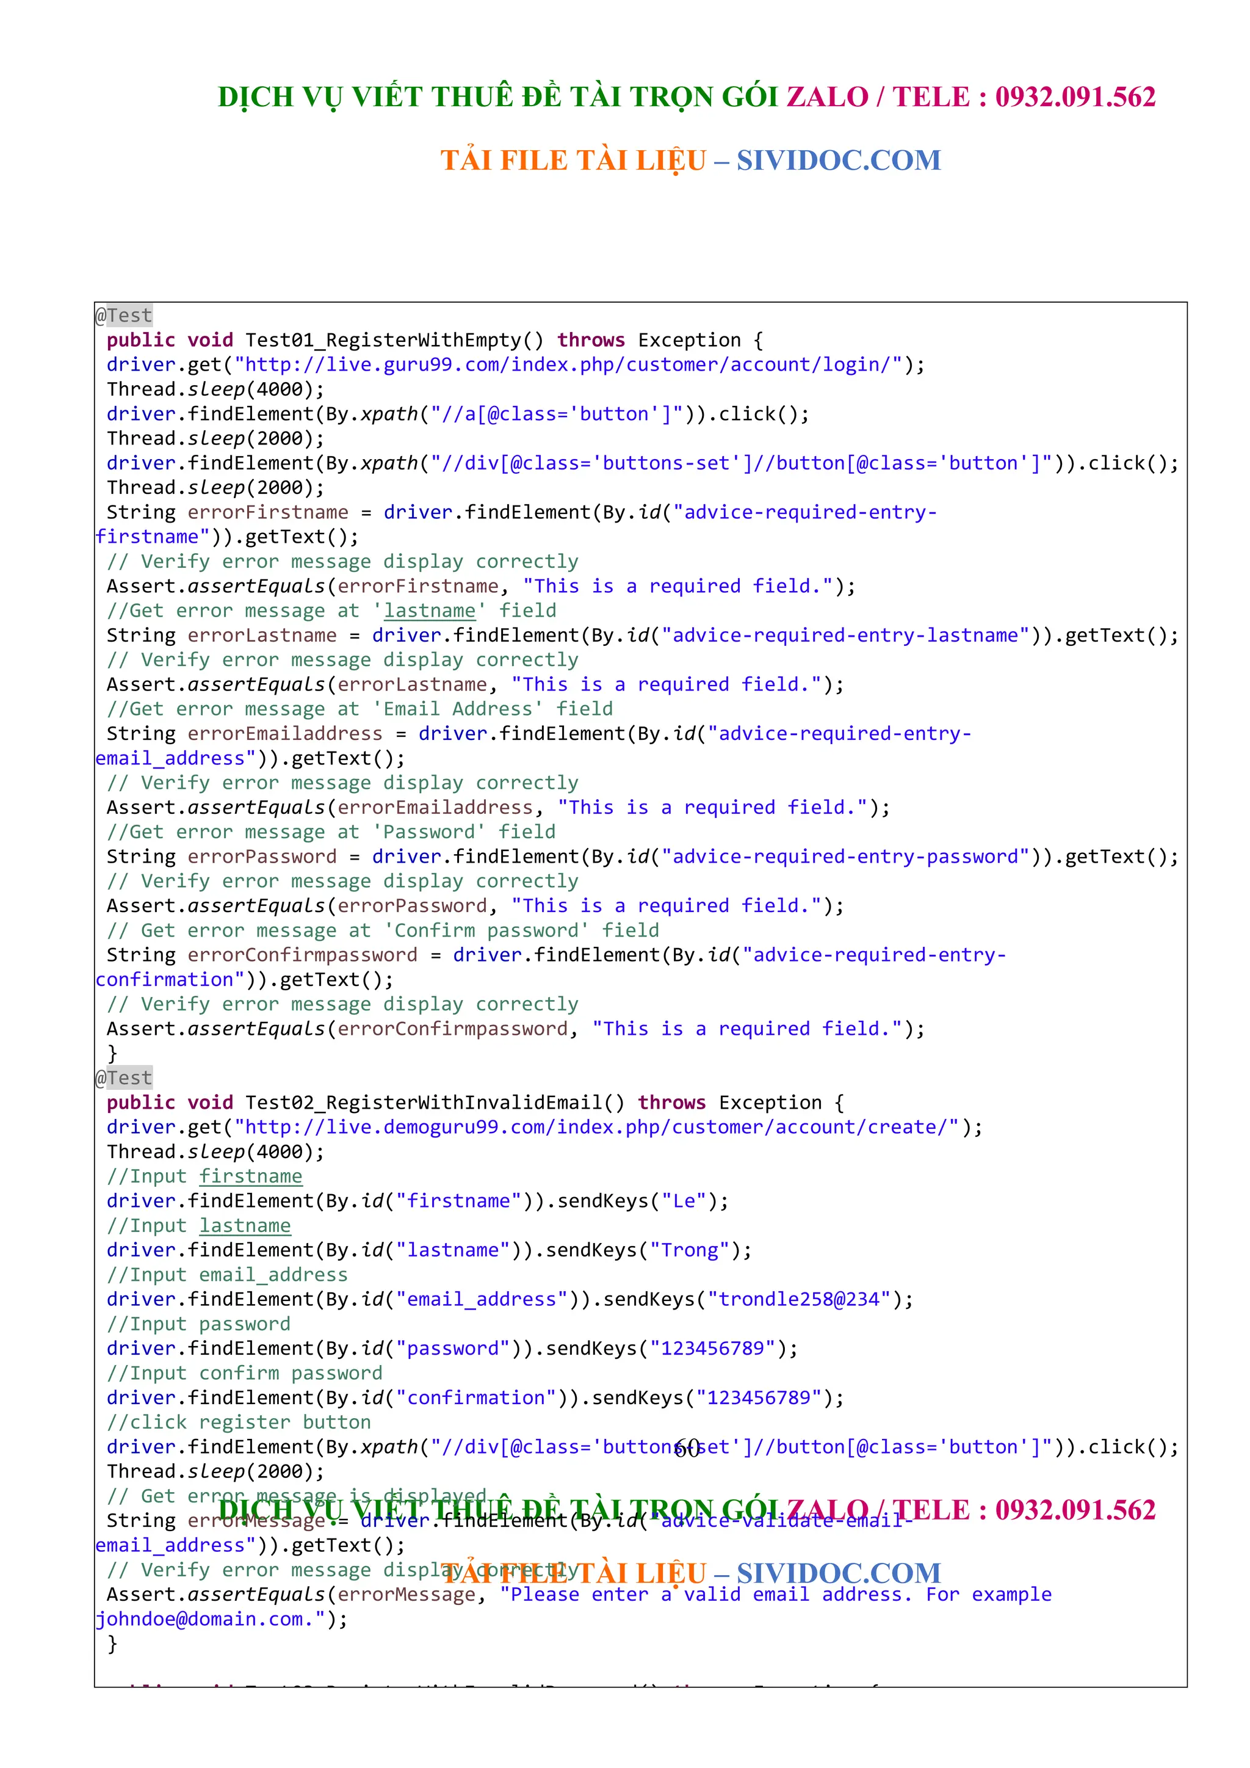Screen dimensions: 1250x1768
Task: Click the 'Get error message at Password' comment
Action: 331,831
